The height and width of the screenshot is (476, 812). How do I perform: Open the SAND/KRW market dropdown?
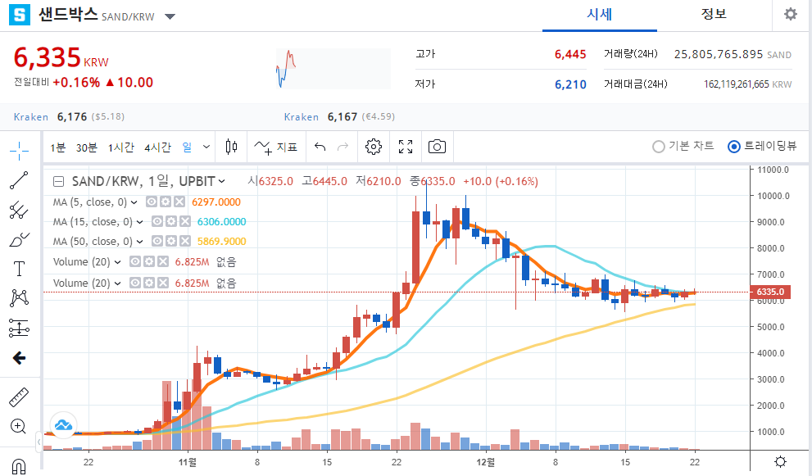(x=170, y=16)
